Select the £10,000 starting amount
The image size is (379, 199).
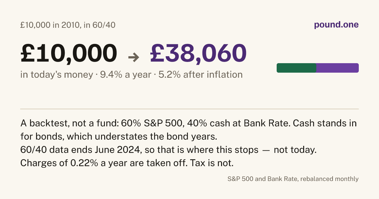pos(69,53)
